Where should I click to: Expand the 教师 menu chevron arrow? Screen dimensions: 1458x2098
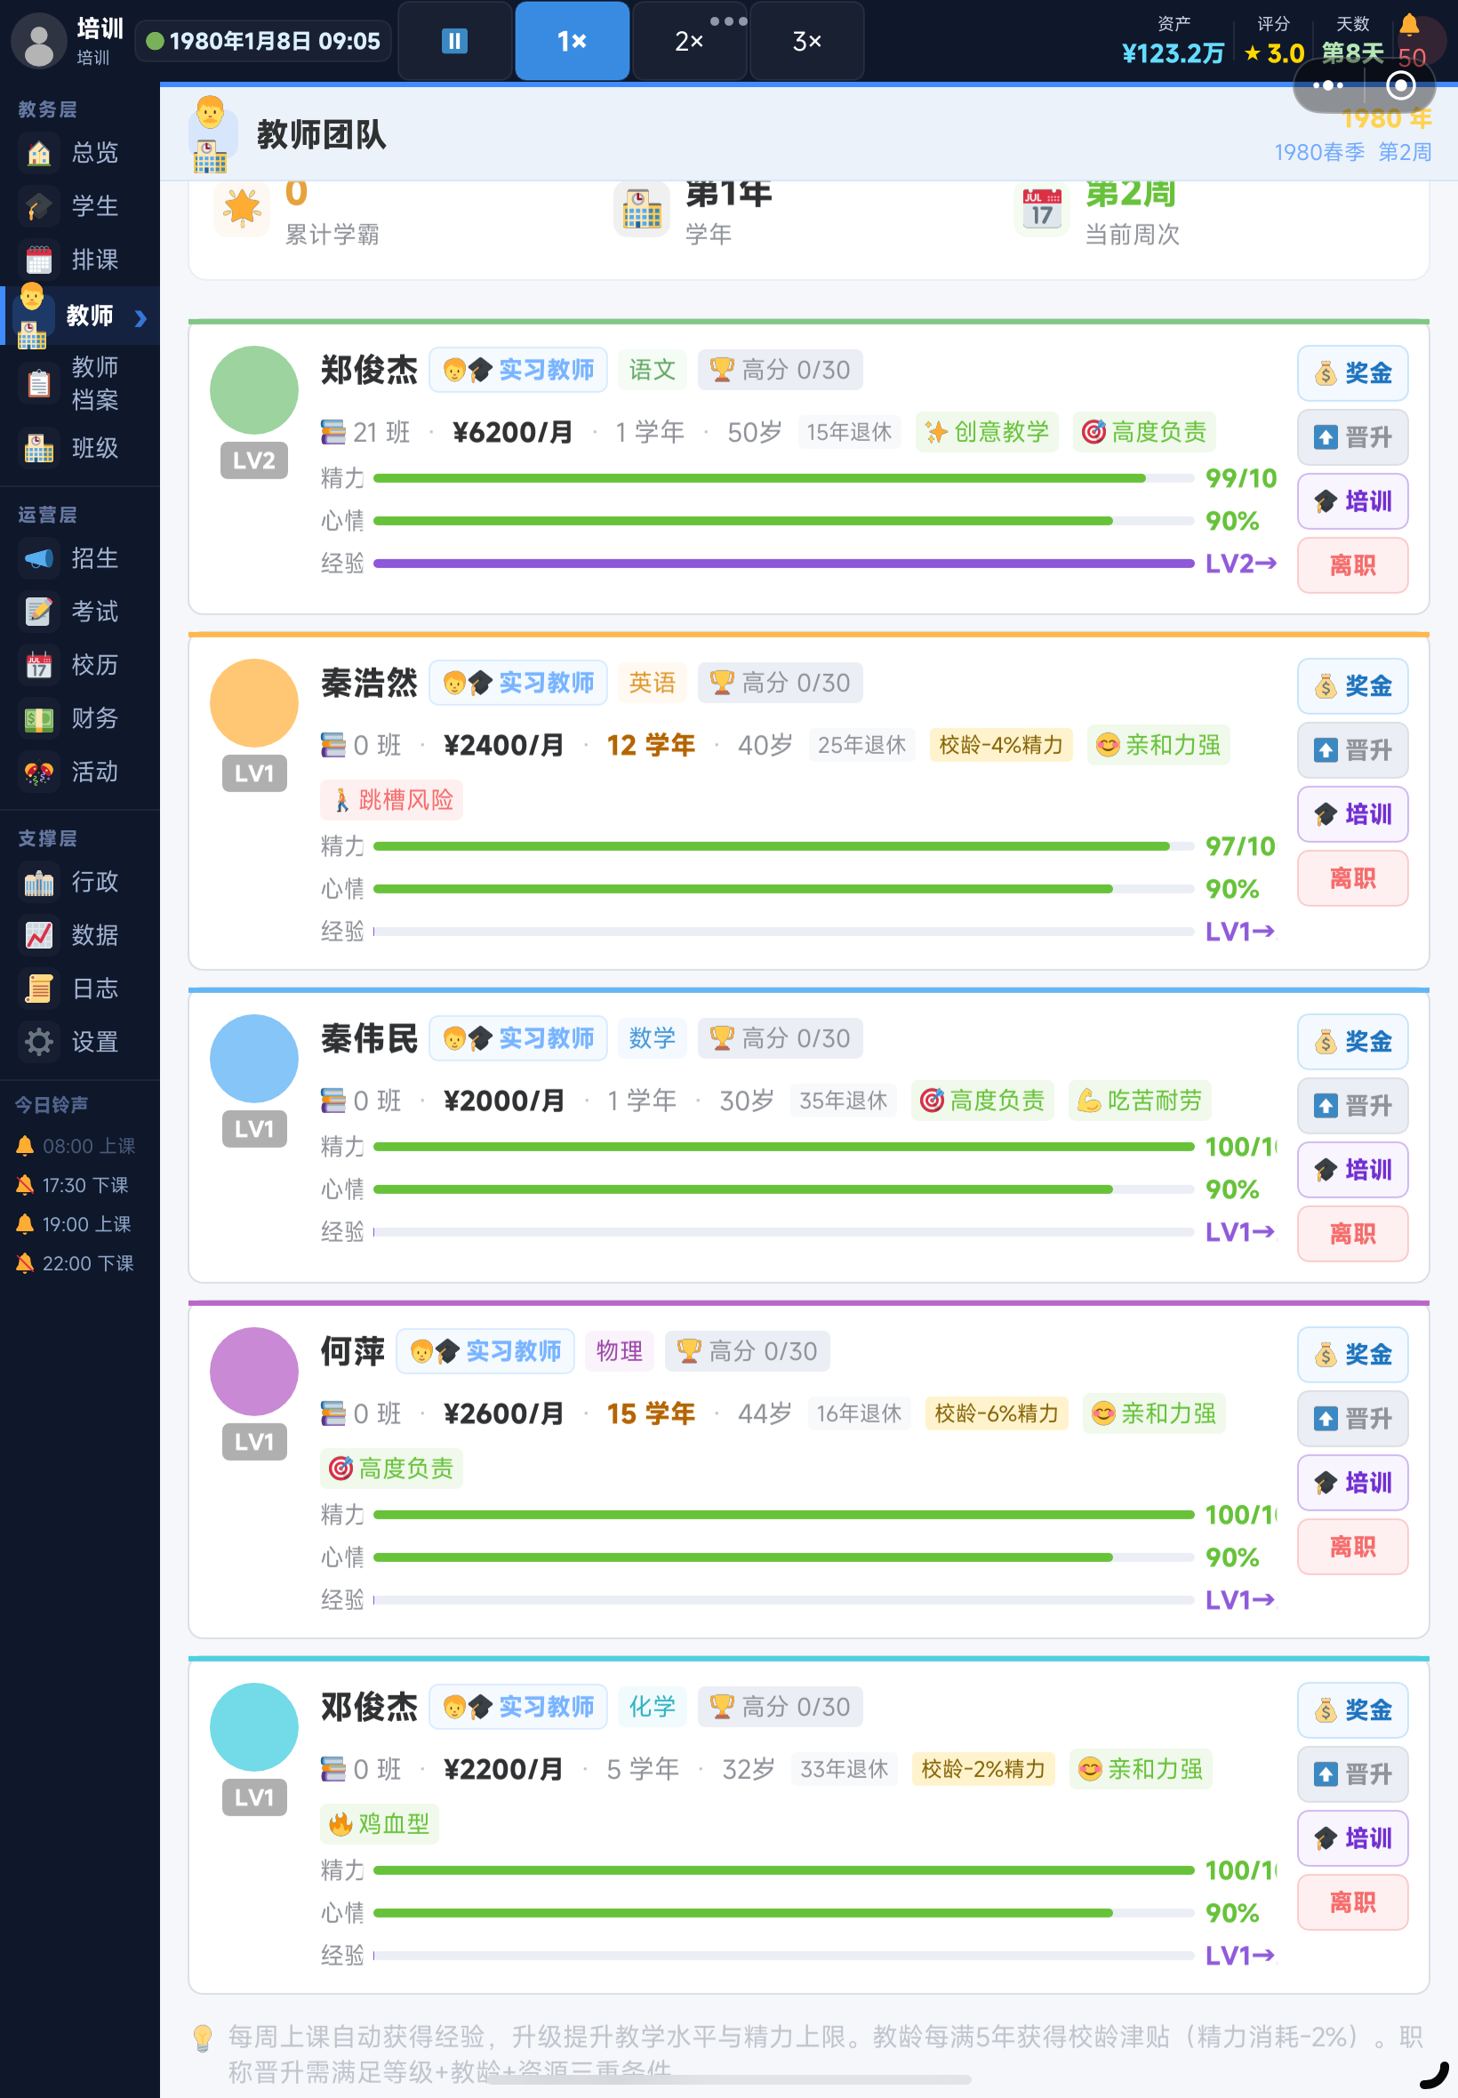140,318
